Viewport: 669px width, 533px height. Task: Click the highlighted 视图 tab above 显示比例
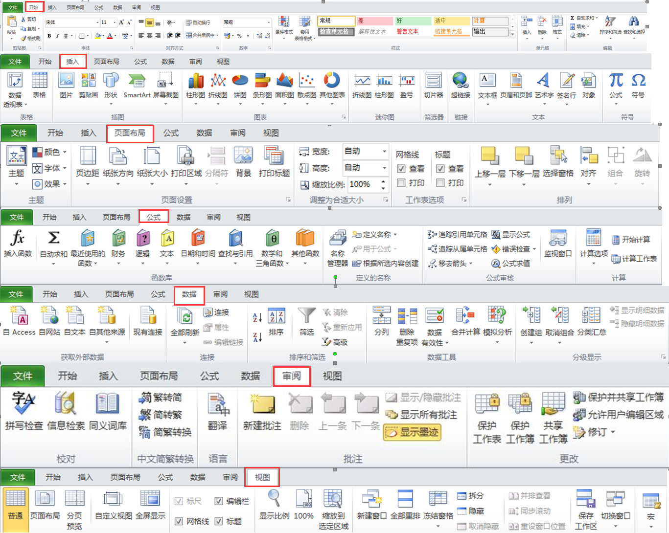click(x=262, y=477)
